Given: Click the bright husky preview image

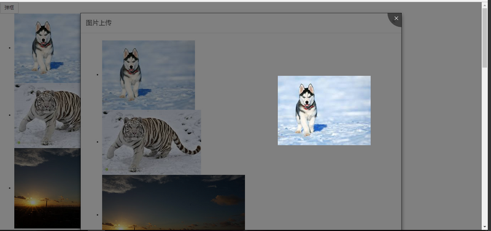Looking at the screenshot, I should pyautogui.click(x=324, y=111).
